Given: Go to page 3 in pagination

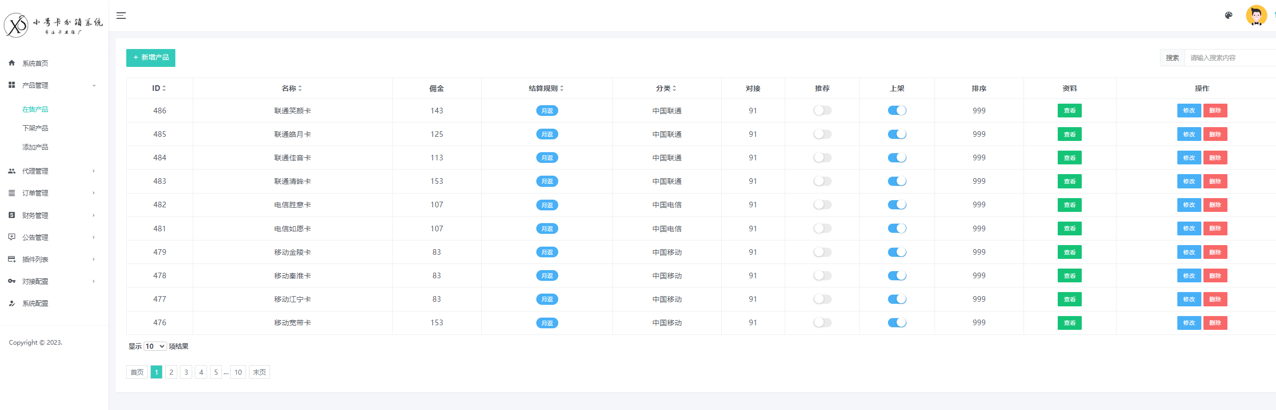Looking at the screenshot, I should pyautogui.click(x=186, y=372).
